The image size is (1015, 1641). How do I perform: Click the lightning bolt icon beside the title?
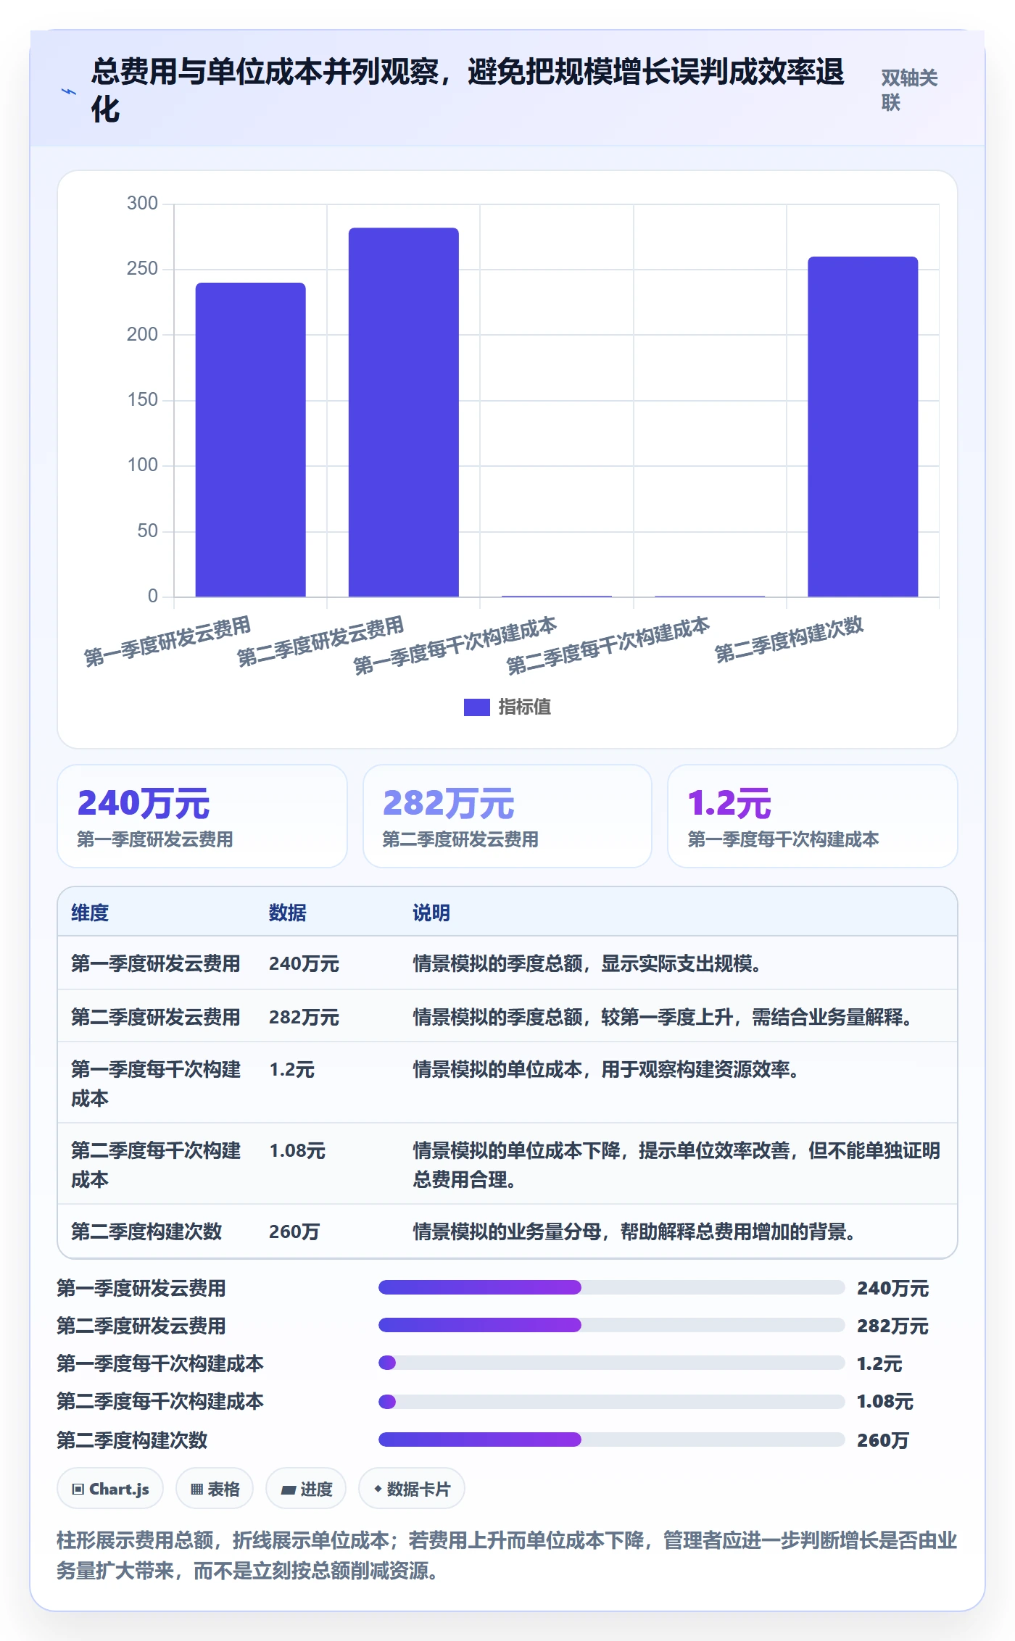69,91
